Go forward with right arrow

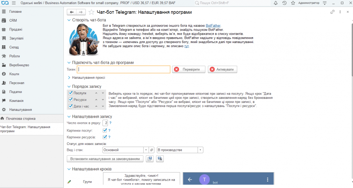pyautogui.click(x=81, y=12)
